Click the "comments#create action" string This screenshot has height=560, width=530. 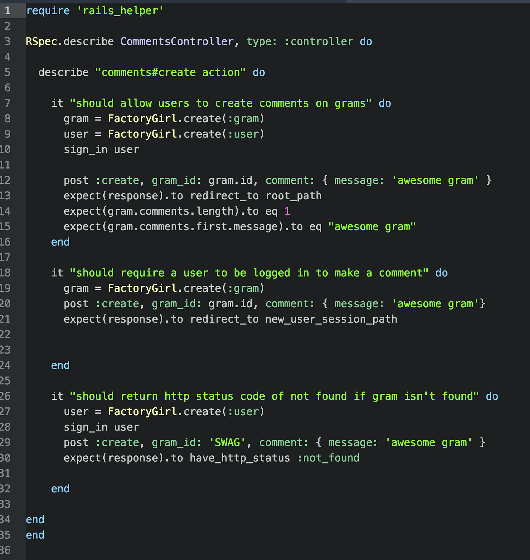tap(171, 73)
